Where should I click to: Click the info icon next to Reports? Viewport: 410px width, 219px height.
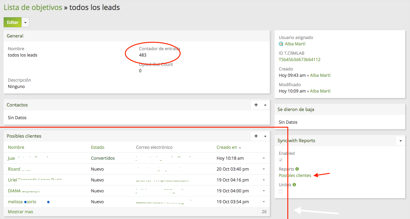pos(297,169)
